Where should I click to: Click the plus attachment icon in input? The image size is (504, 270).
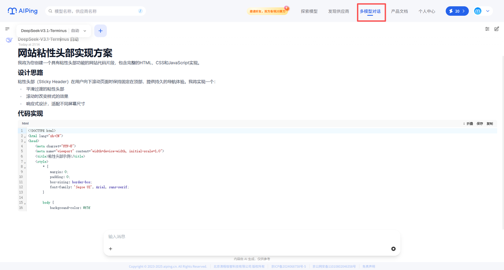tap(111, 249)
